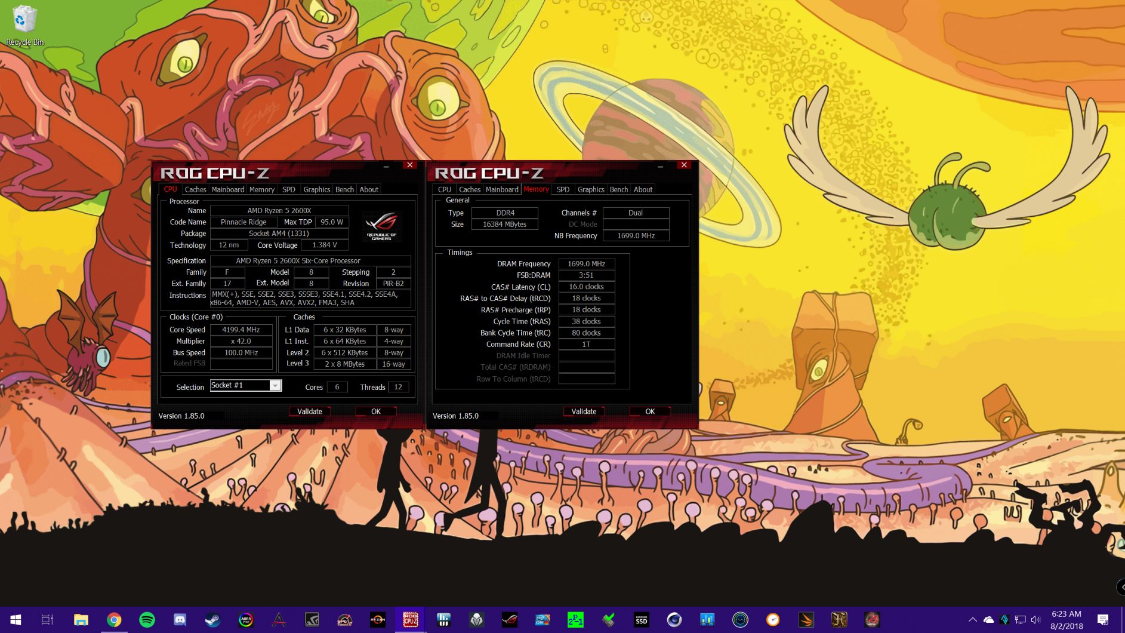
Task: Open the green checkmark memory chip icon
Action: [x=608, y=620]
